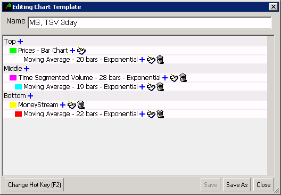This screenshot has height=195, width=281.
Task: Click the plus icon next to Bottom
Action: 30,96
